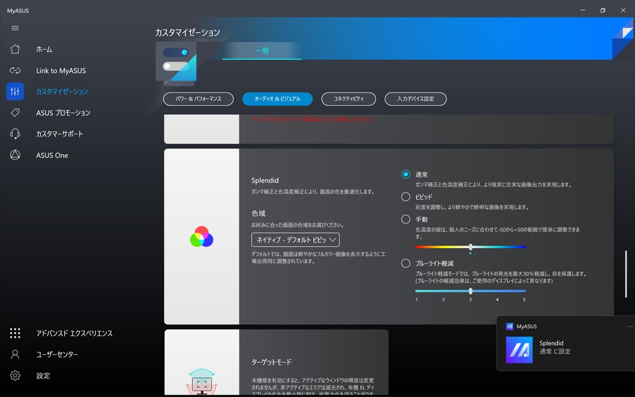Open the オーディオ & ビジュアル category

[277, 99]
